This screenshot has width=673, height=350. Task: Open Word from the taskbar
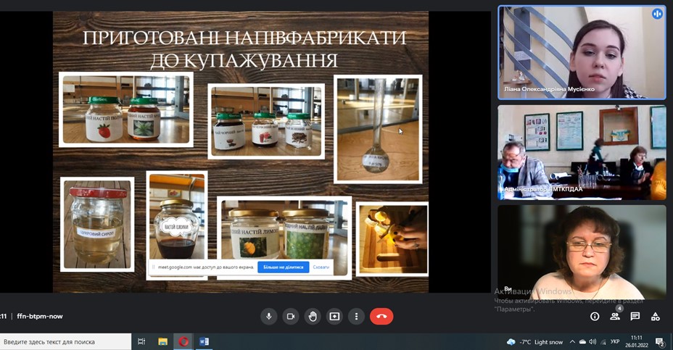click(x=204, y=342)
